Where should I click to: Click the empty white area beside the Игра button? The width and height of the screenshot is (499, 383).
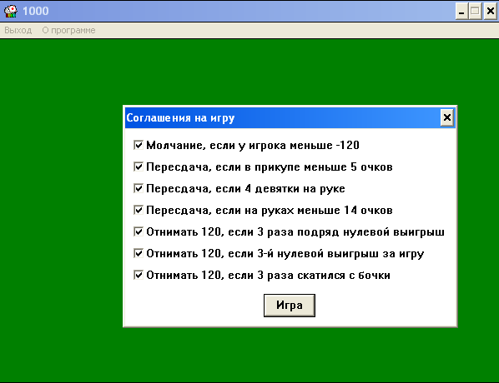pyautogui.click(x=382, y=306)
